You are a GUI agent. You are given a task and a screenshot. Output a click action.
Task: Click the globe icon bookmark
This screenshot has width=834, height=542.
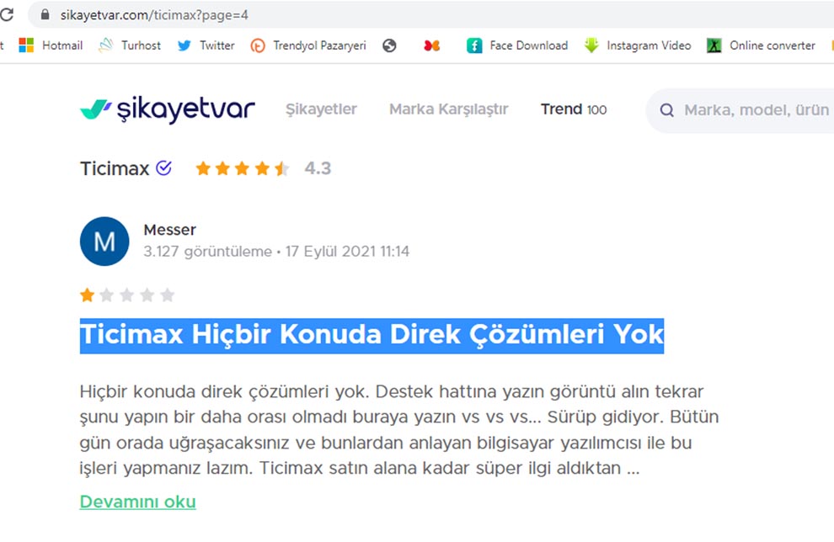pos(389,45)
